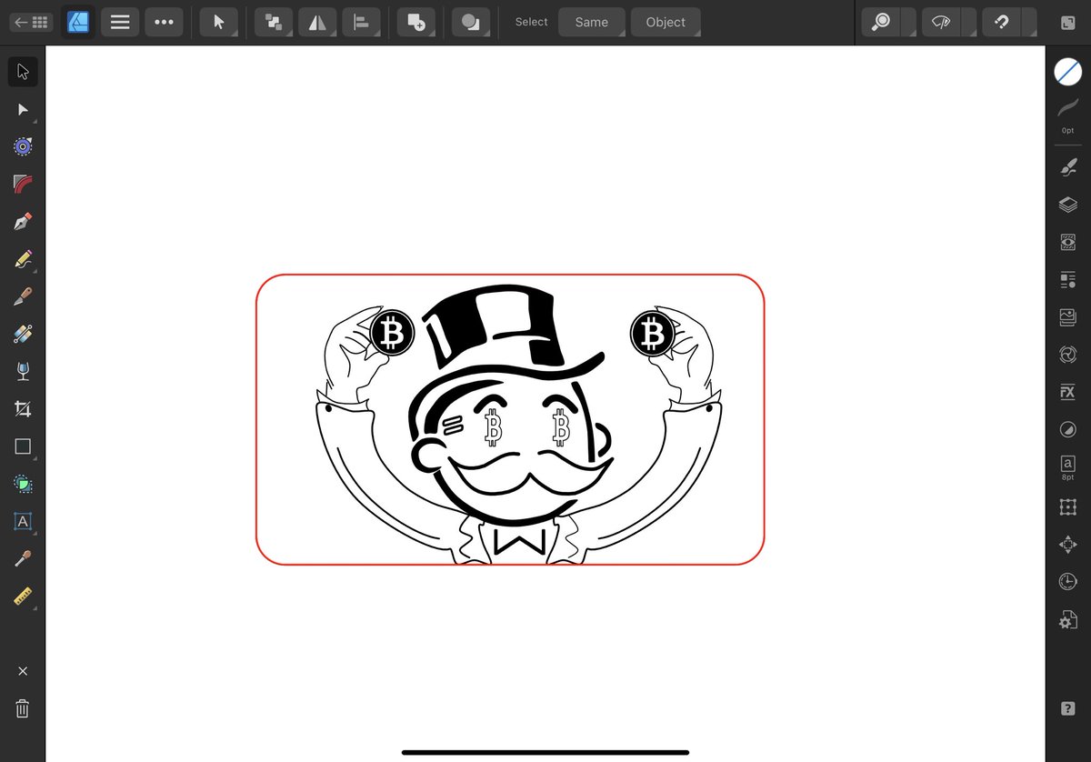Open the insert target options icon

(x=416, y=22)
